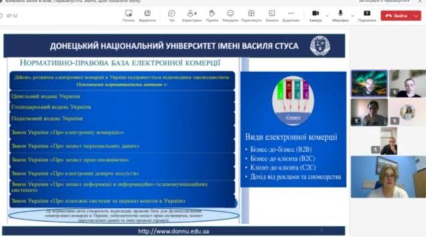
Task: Click muted mic icon on centered small tile
Action: (x=375, y=149)
